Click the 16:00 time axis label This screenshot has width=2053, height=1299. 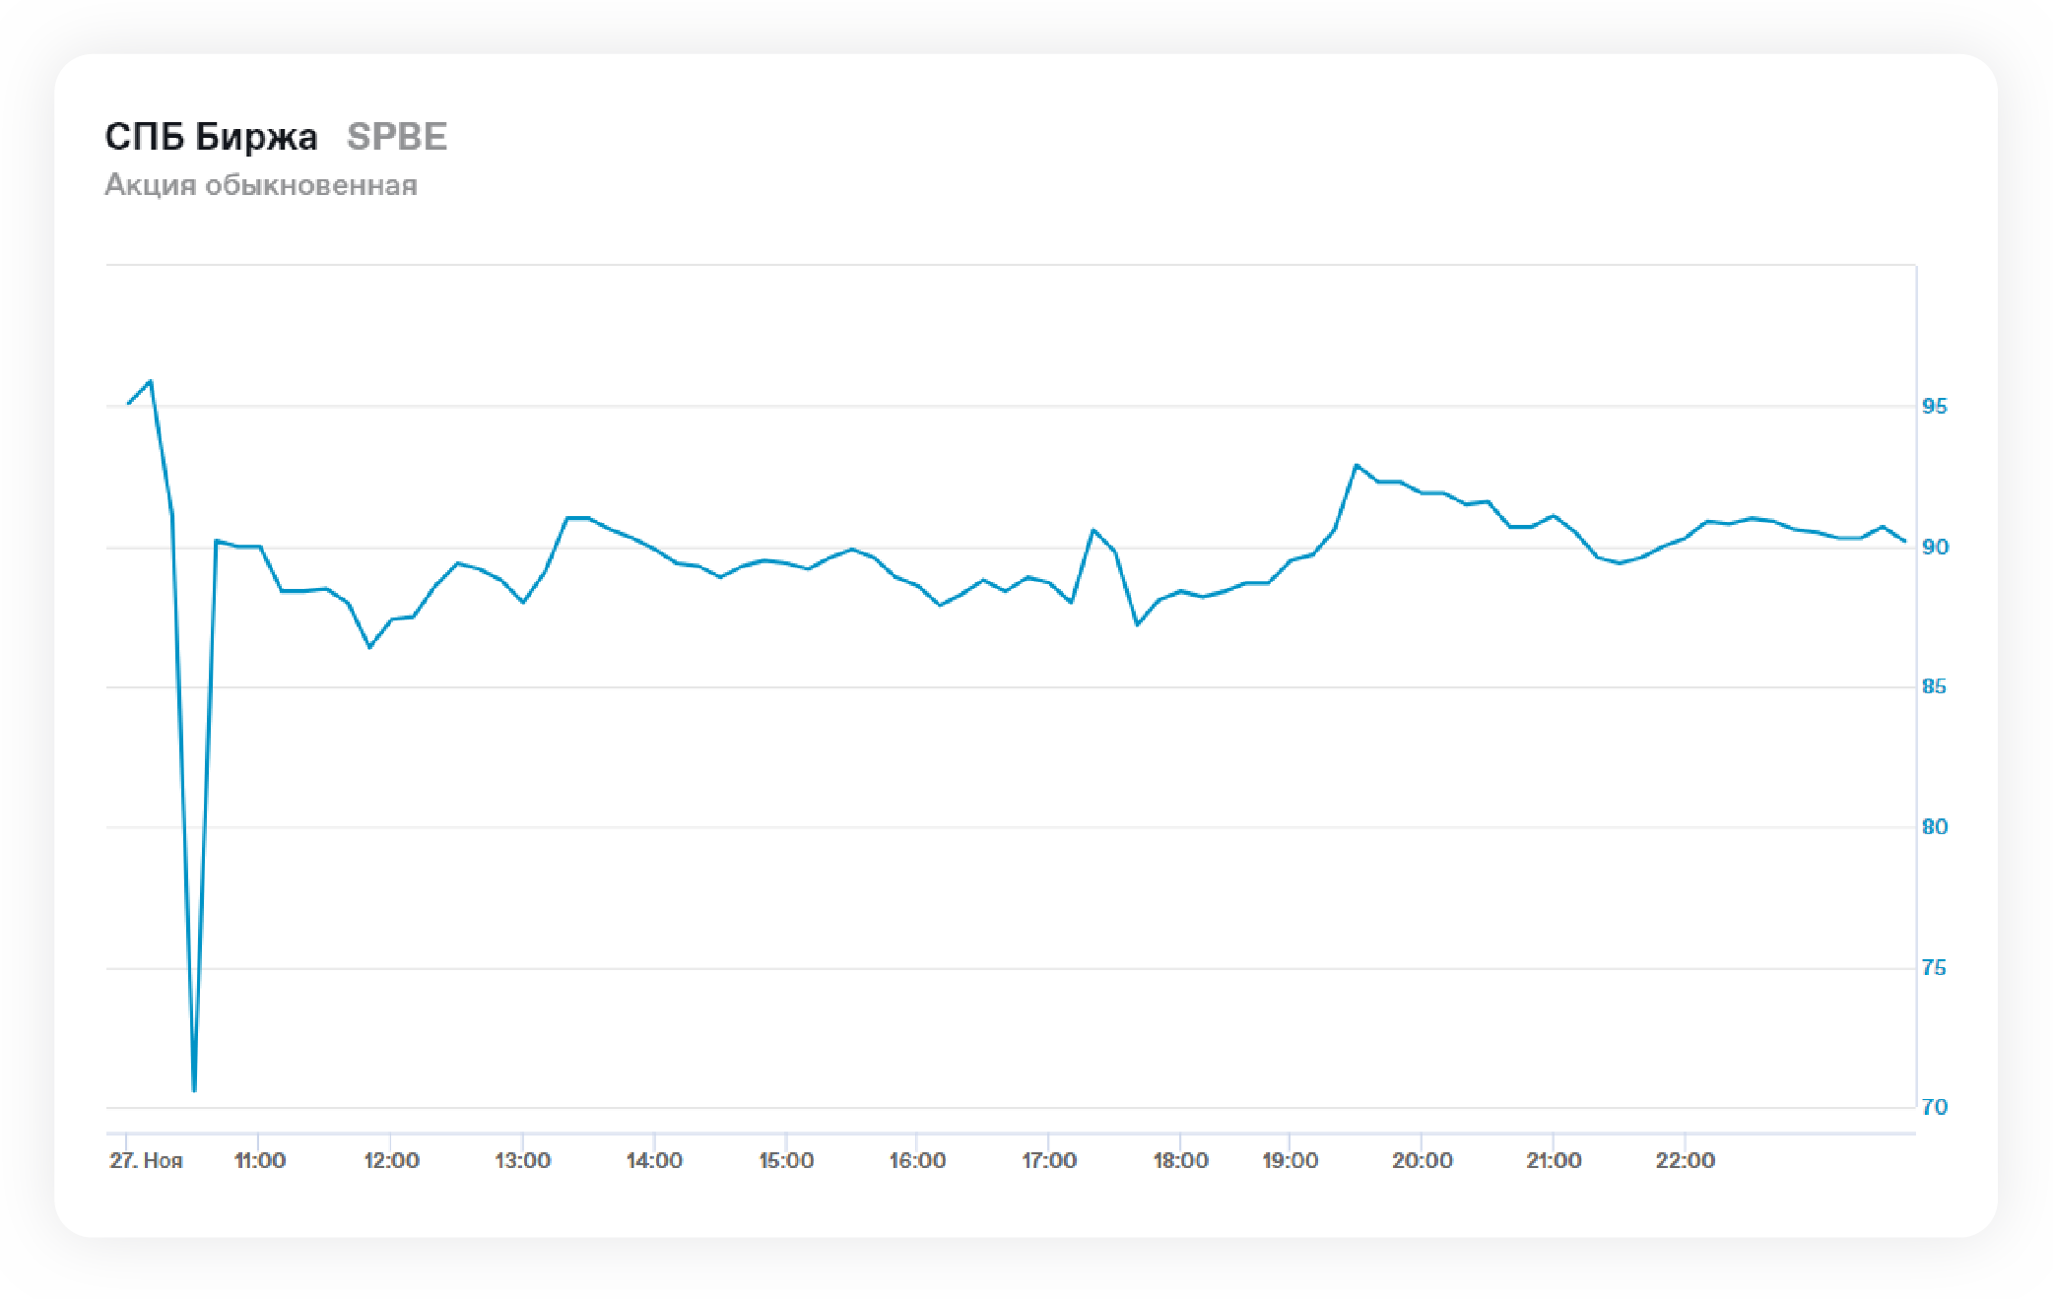pyautogui.click(x=917, y=1160)
